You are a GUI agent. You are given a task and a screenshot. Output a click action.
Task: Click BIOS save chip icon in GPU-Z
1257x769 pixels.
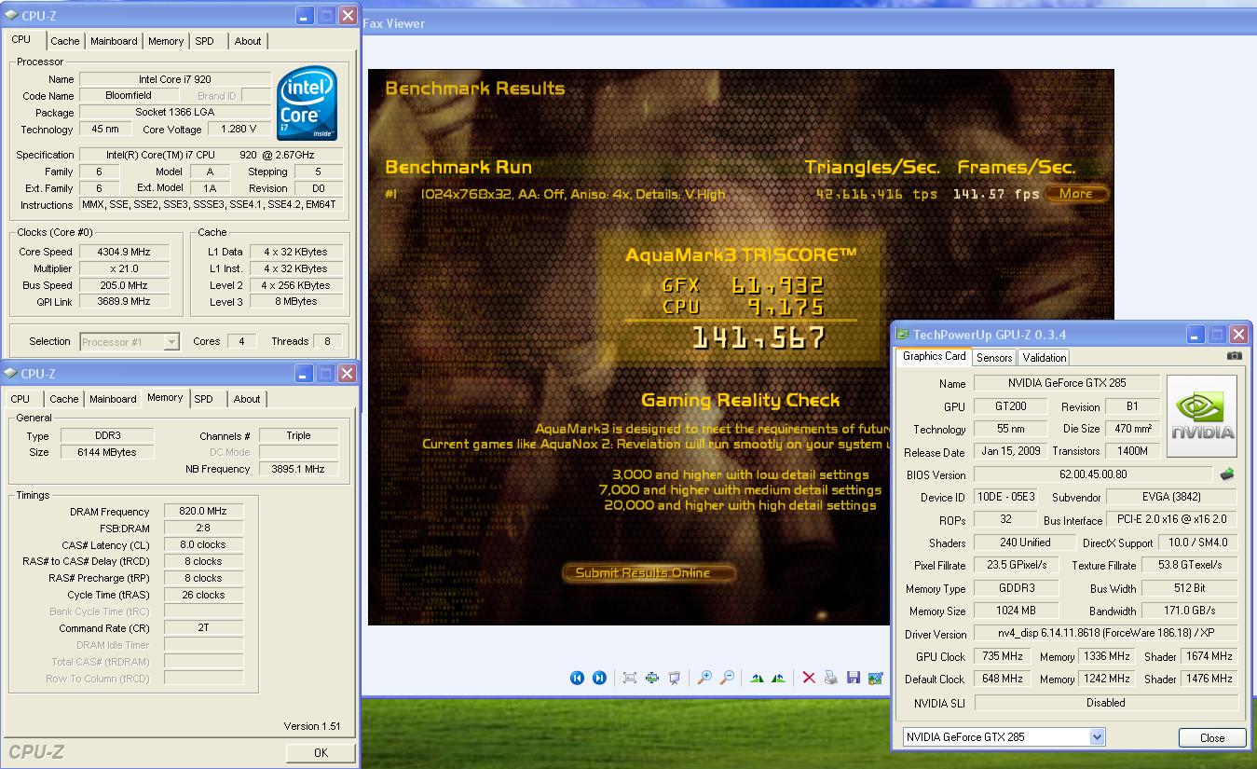click(x=1227, y=474)
